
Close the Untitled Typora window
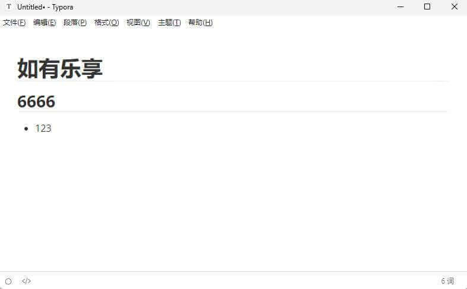click(x=454, y=7)
